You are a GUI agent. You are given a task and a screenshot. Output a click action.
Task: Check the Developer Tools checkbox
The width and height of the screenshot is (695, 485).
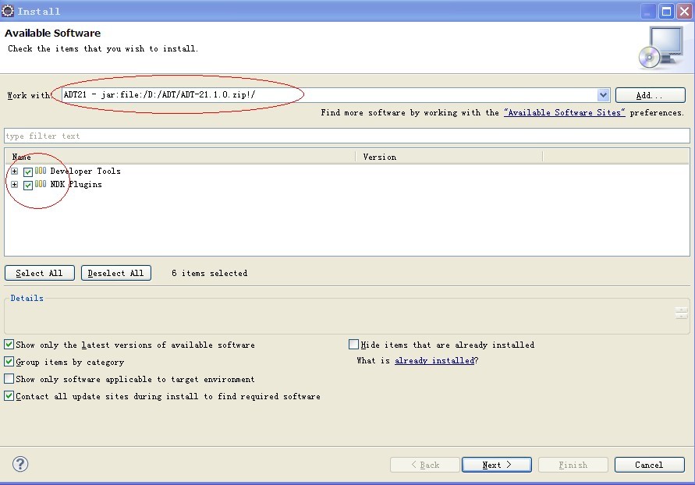coord(28,172)
